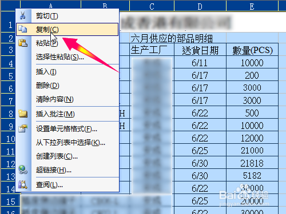Image resolution: width=286 pixels, height=214 pixels.
Task: Click the Look Up research icon
Action: [x=23, y=184]
